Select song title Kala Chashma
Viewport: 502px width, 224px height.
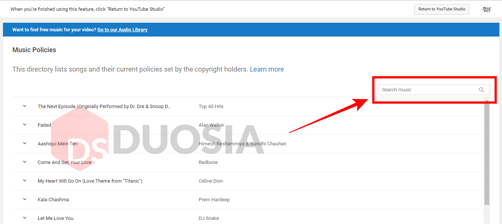tap(53, 200)
